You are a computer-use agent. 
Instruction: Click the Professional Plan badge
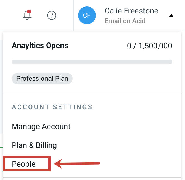click(x=42, y=79)
